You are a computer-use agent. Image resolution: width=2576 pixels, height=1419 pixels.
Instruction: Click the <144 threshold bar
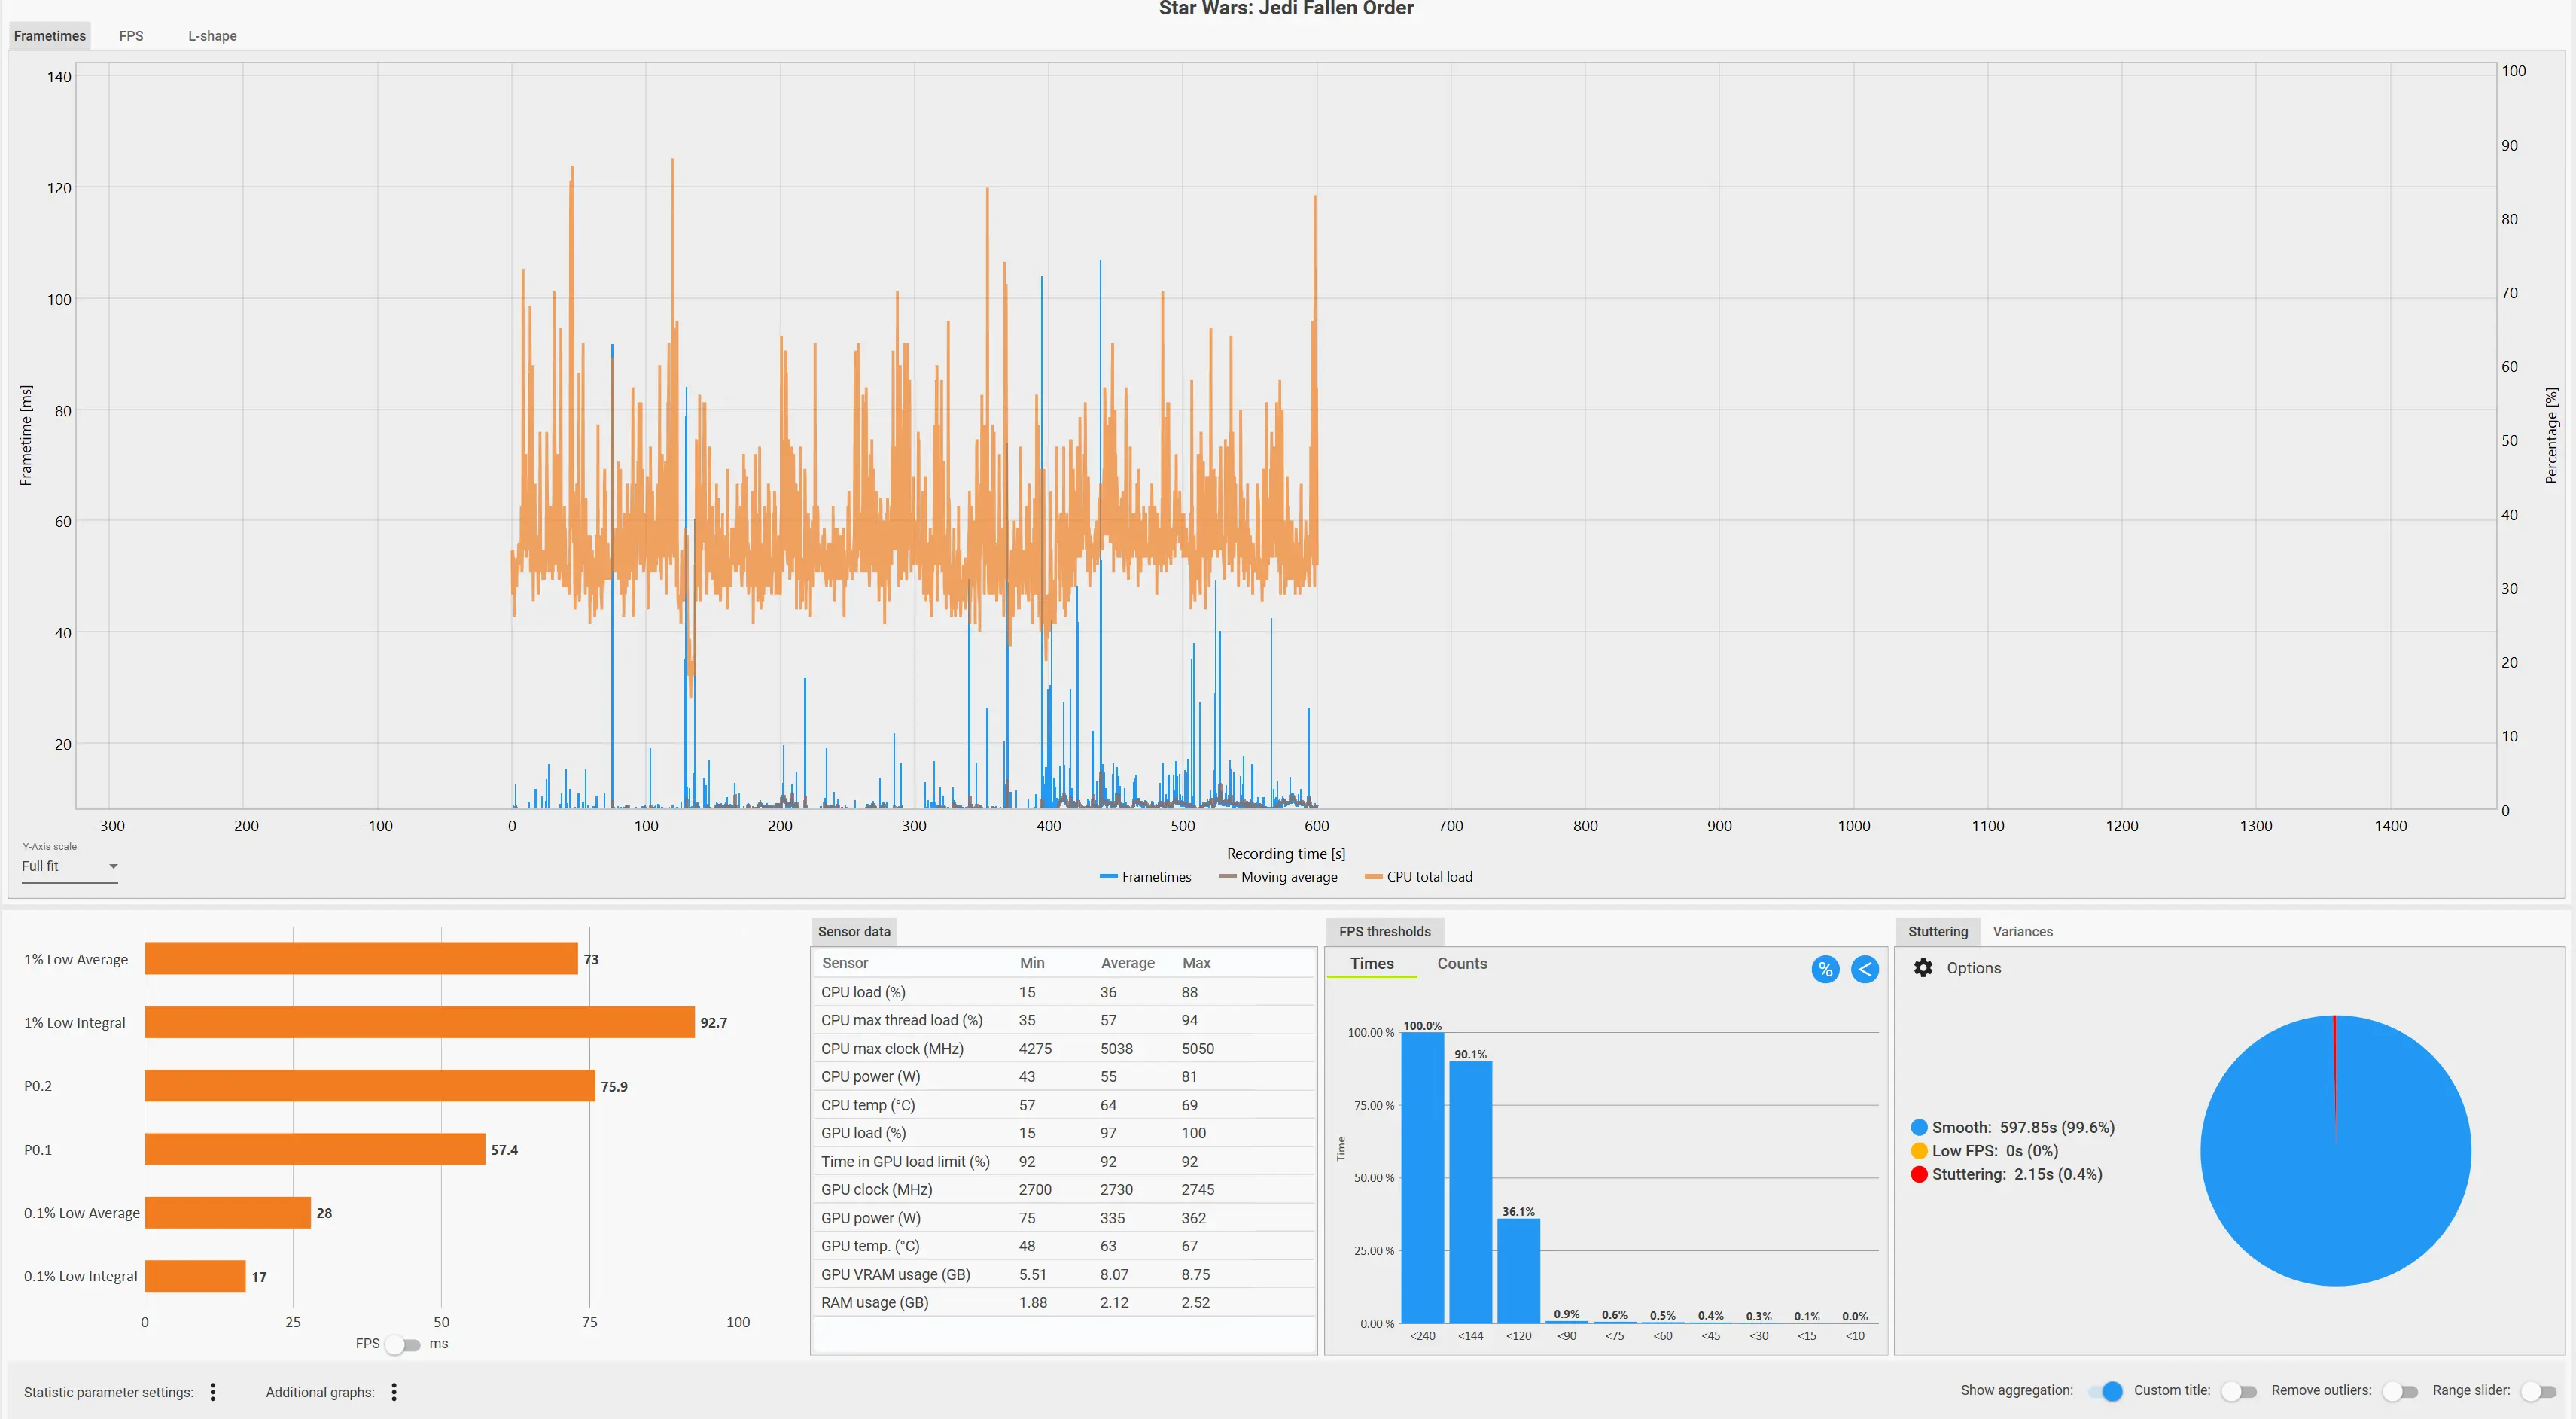coord(1470,1192)
